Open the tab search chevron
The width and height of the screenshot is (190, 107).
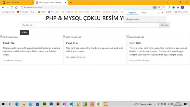(x=167, y=2)
